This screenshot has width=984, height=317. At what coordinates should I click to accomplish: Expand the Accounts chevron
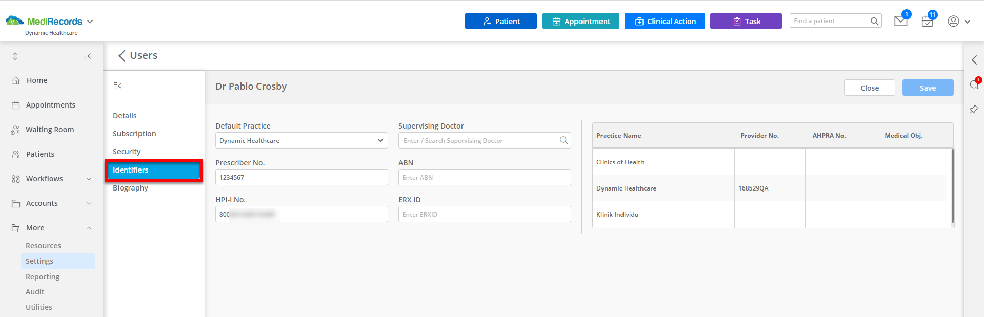click(89, 203)
